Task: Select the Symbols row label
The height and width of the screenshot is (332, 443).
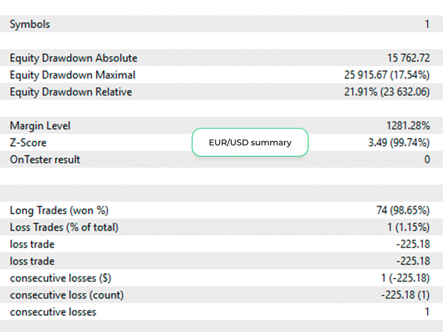Action: (30, 24)
